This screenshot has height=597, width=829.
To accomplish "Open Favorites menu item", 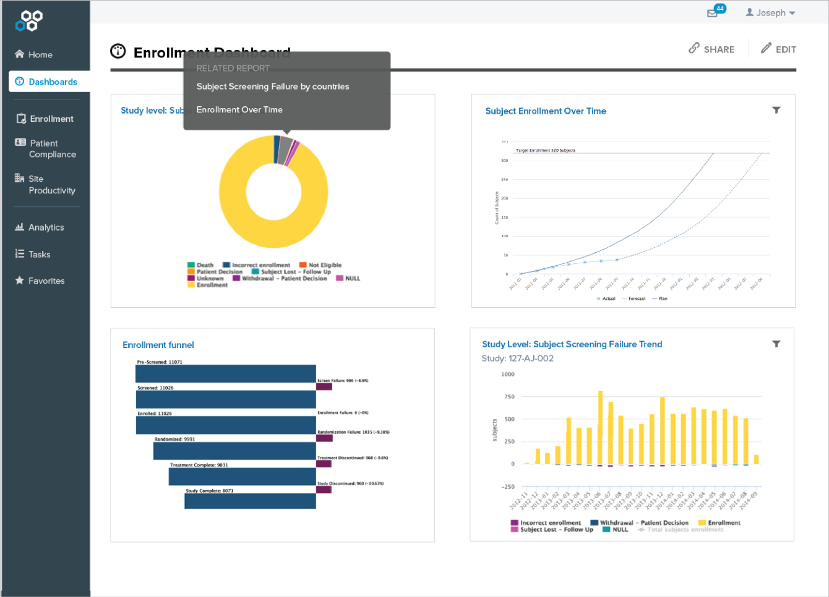I will tap(46, 281).
